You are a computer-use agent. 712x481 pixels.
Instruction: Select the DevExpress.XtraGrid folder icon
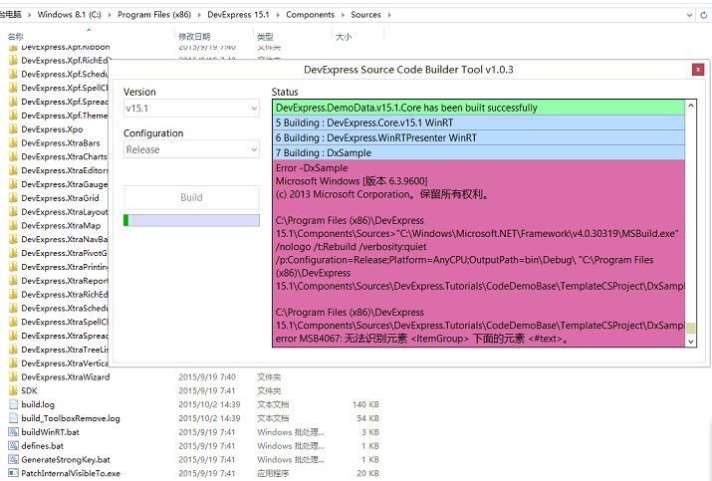coord(13,197)
